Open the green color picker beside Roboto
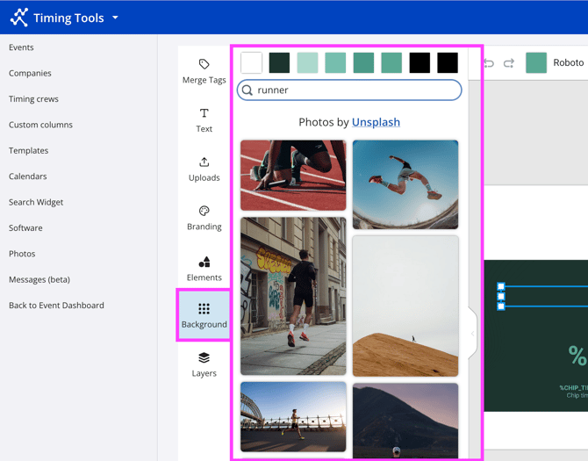The height and width of the screenshot is (461, 588). coord(536,62)
